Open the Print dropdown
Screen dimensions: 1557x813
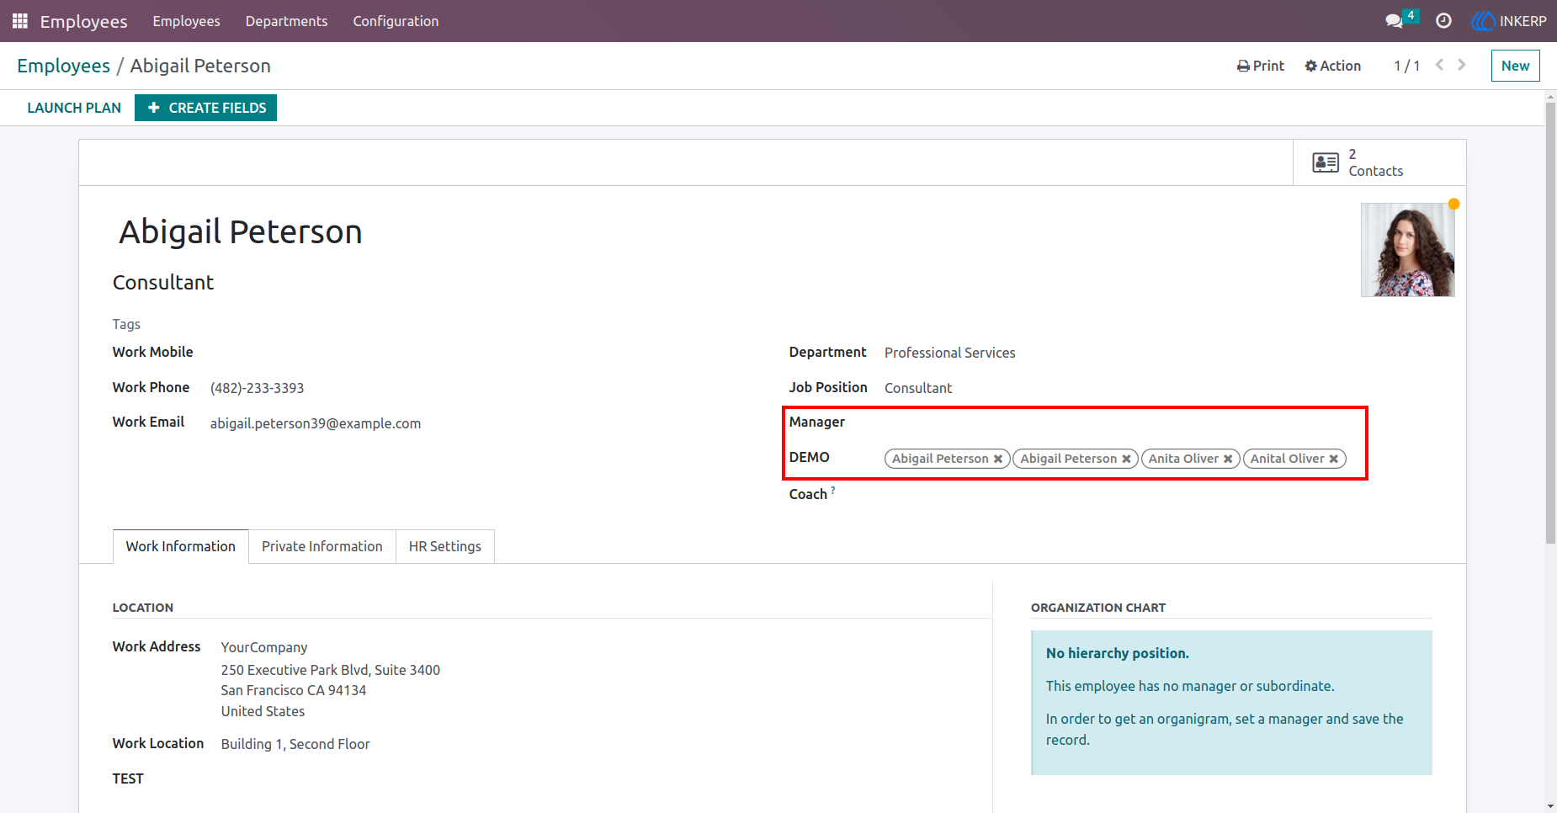[x=1261, y=66]
